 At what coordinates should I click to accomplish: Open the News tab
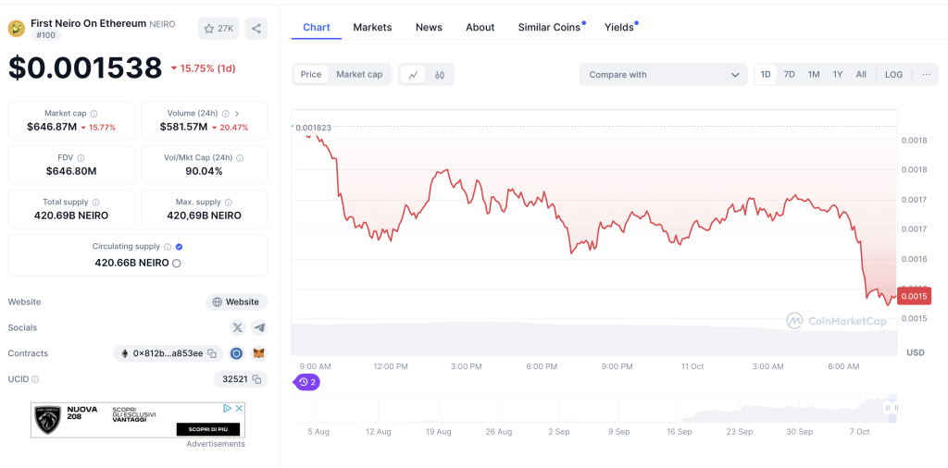pyautogui.click(x=429, y=27)
